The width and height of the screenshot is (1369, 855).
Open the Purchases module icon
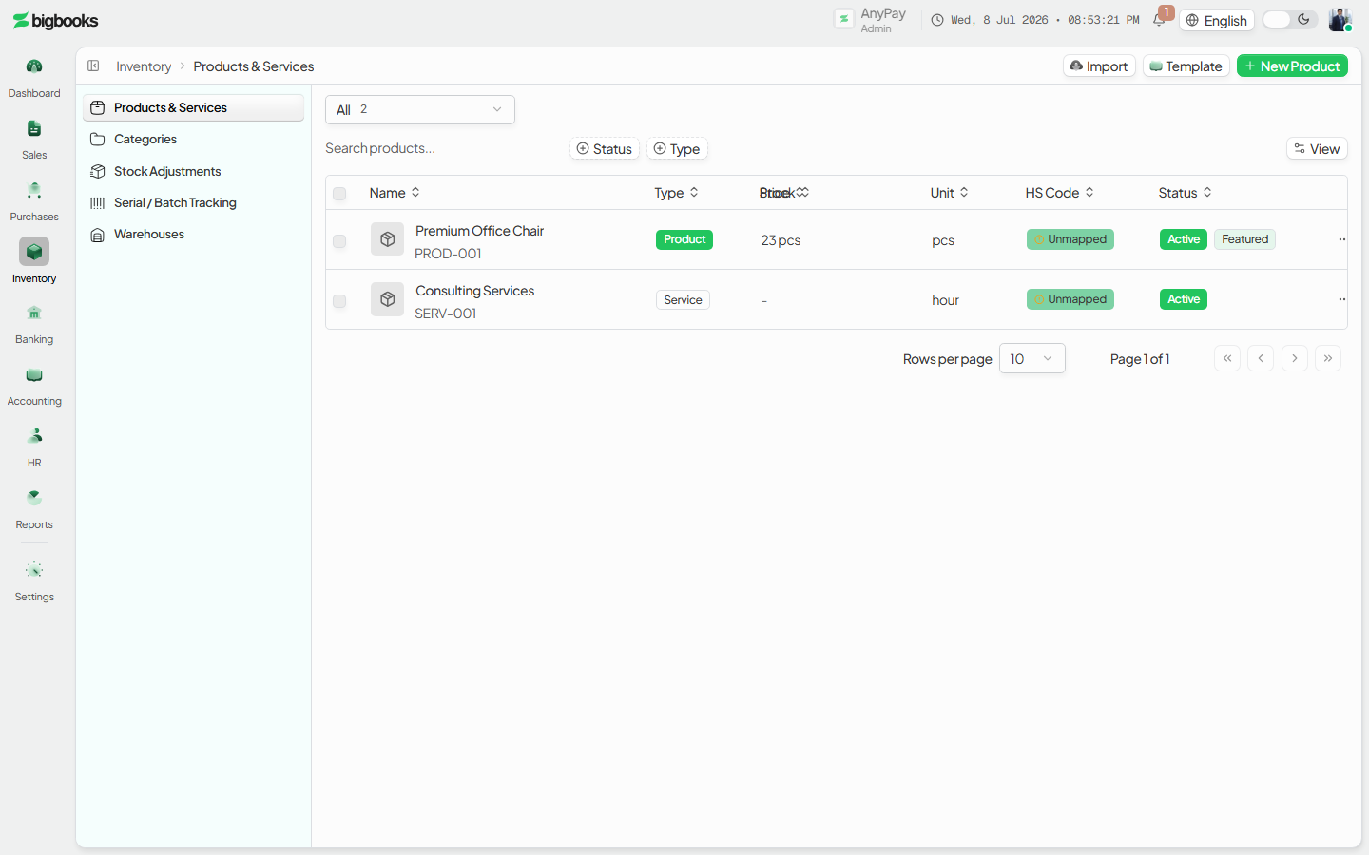click(x=34, y=190)
